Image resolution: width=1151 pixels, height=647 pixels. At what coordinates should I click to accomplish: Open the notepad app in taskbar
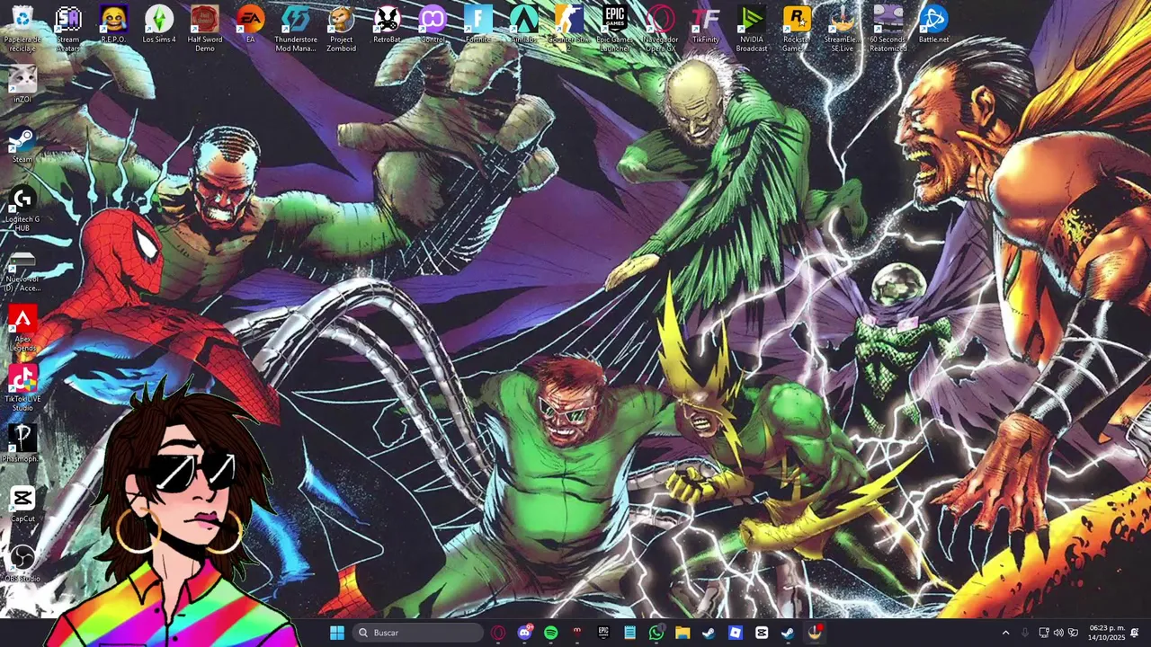pos(630,633)
